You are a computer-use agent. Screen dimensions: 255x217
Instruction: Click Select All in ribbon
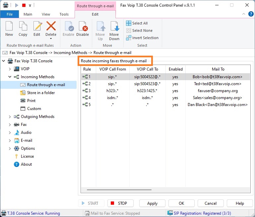point(137,23)
